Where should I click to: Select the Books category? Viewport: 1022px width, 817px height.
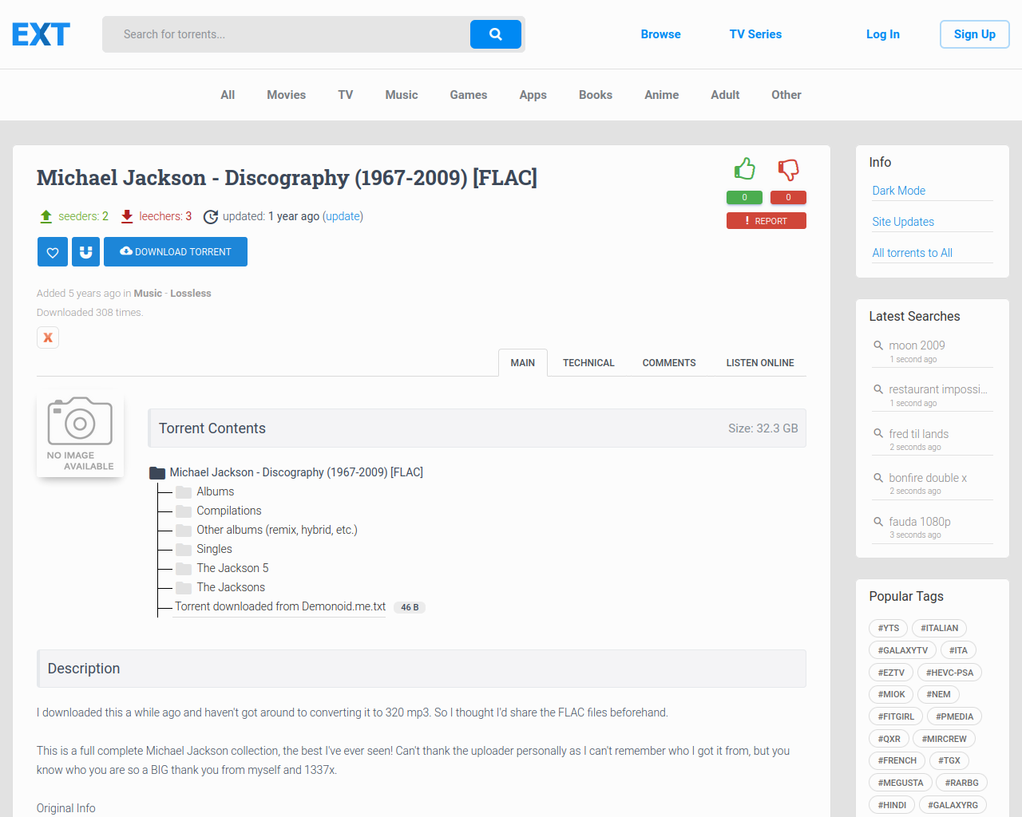(596, 95)
